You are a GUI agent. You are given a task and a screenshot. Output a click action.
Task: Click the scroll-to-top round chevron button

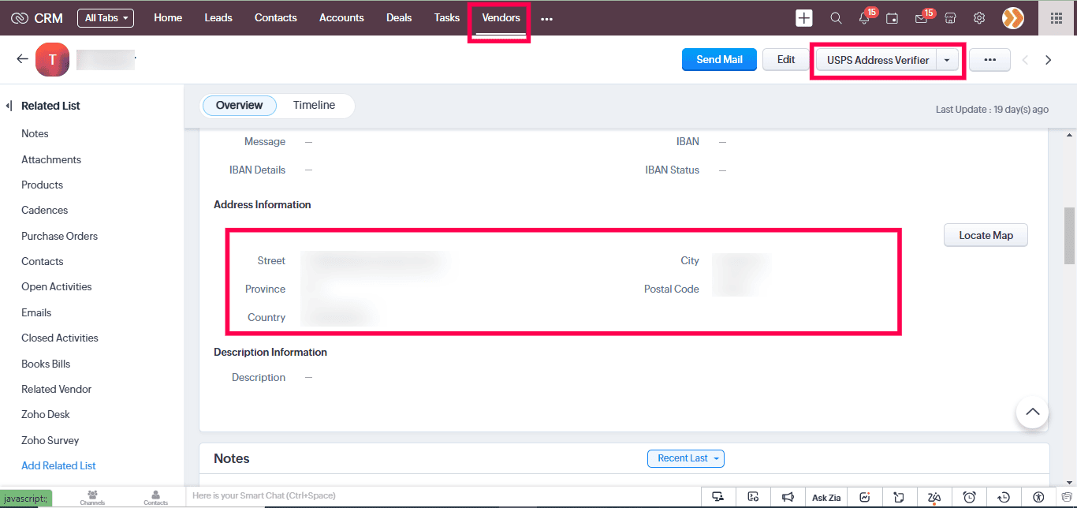pyautogui.click(x=1032, y=412)
